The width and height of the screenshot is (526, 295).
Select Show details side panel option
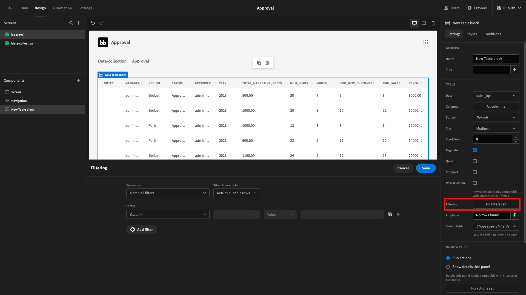click(448, 267)
